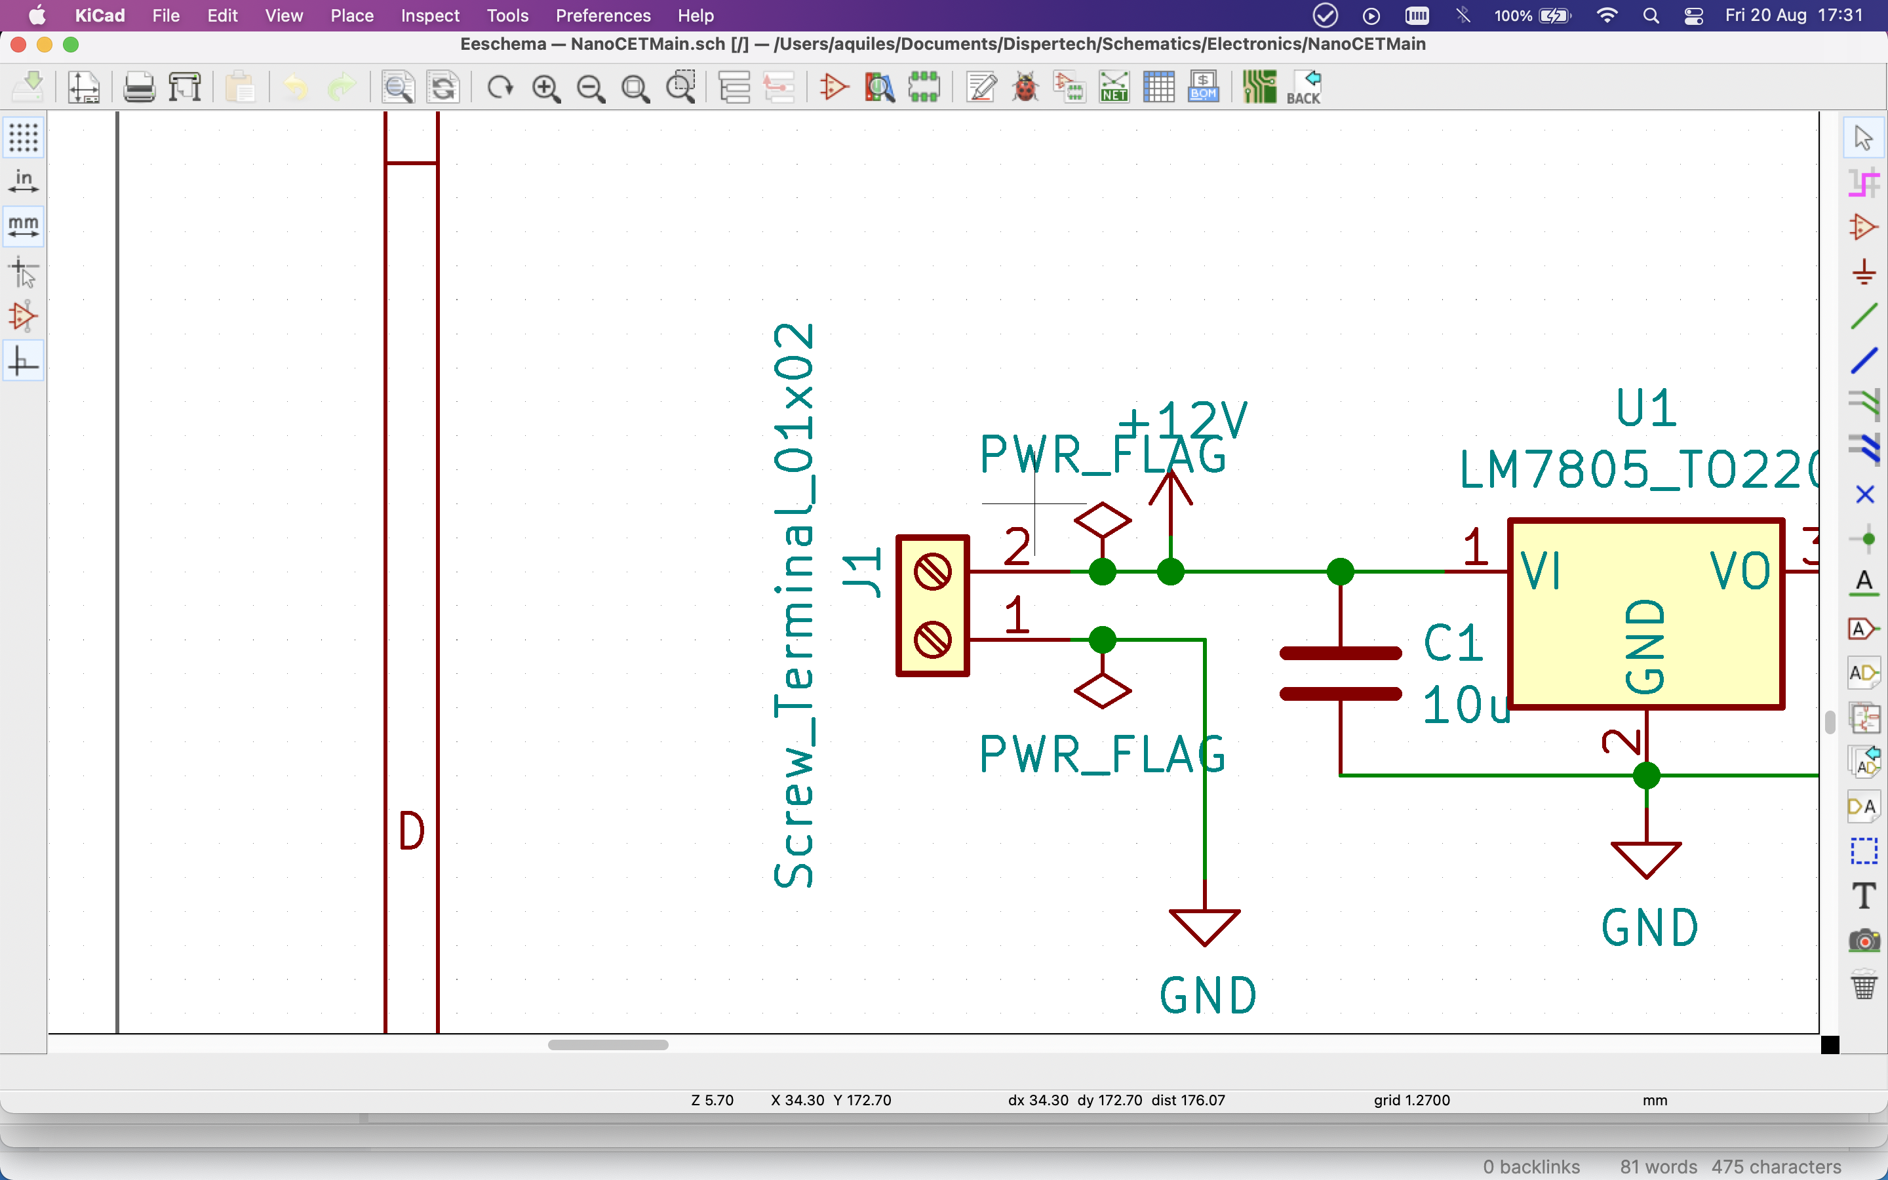Open Control Center in the menu bar
The image size is (1888, 1180).
(1693, 16)
